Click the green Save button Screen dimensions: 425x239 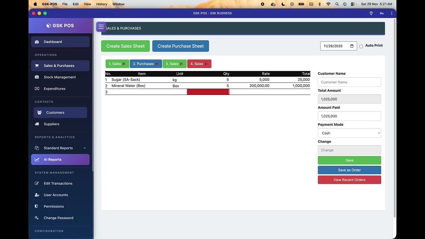point(349,160)
